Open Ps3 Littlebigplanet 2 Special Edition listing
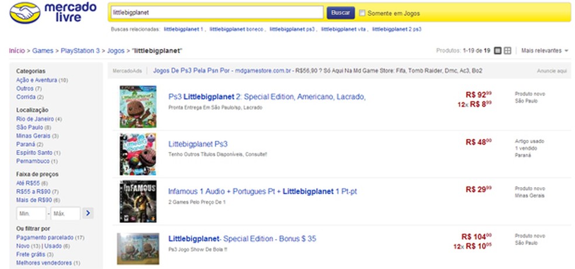The height and width of the screenshot is (269, 575). (x=267, y=97)
